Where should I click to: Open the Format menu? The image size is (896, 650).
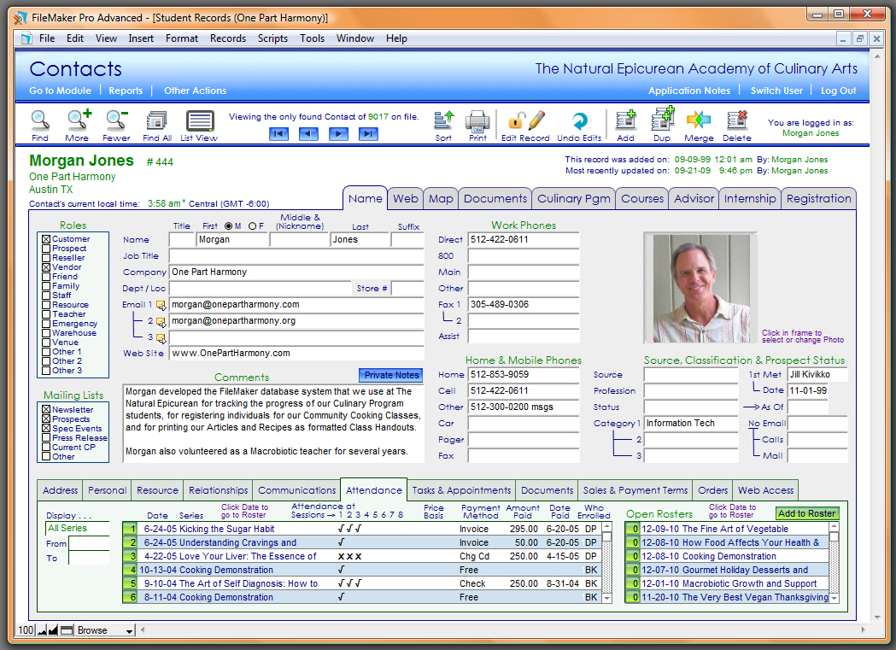pos(182,38)
